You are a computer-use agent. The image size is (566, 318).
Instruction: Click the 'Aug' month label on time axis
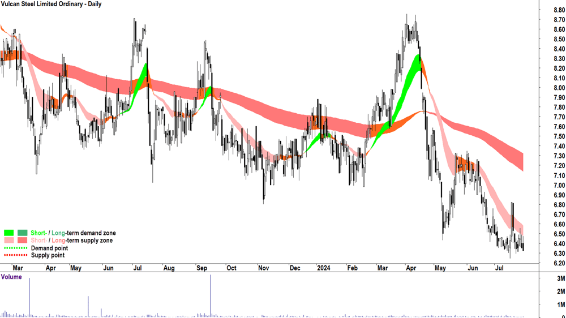pyautogui.click(x=169, y=268)
